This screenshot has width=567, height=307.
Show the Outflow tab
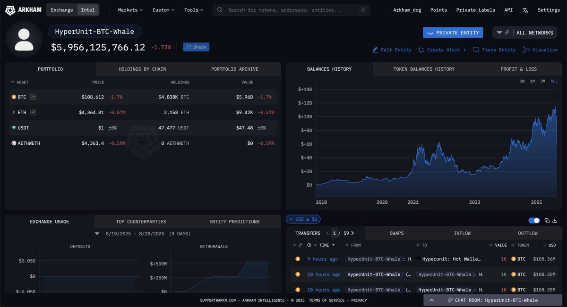[528, 233]
